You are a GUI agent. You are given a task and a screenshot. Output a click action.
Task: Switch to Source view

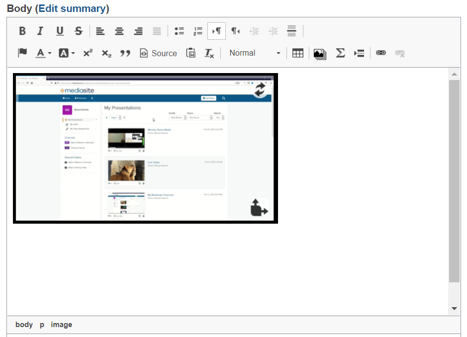158,53
